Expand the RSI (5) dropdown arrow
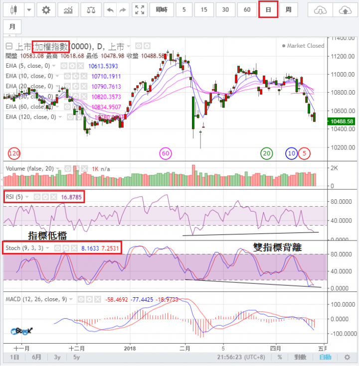Screen dimensions: 359x366 click(27, 197)
